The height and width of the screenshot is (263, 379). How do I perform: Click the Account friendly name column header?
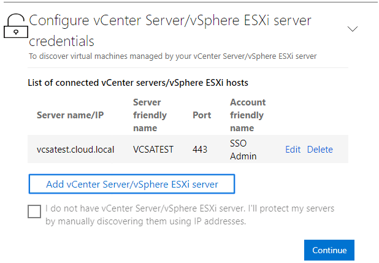pos(248,115)
